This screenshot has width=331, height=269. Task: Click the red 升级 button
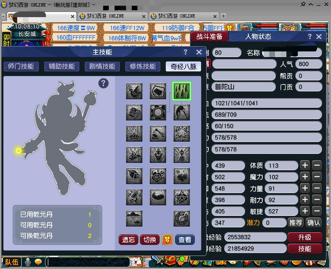tap(305, 238)
